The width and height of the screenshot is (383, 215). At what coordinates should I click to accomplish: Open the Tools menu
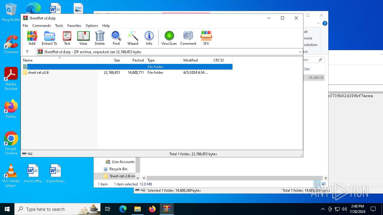(x=59, y=26)
